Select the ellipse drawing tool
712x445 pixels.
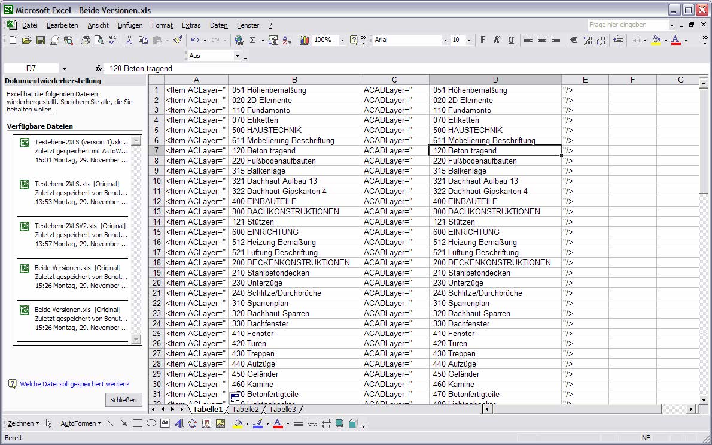(x=151, y=423)
